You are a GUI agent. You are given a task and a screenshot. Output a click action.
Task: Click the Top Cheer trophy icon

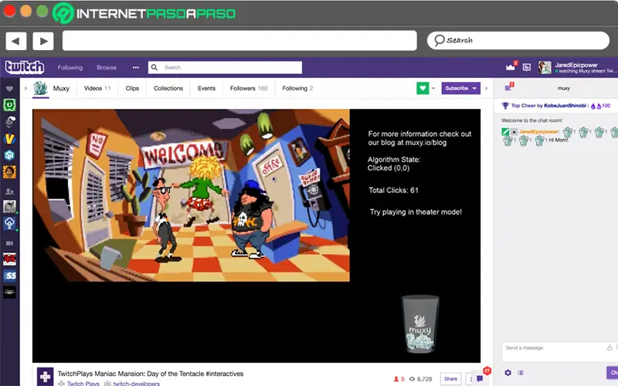[505, 106]
